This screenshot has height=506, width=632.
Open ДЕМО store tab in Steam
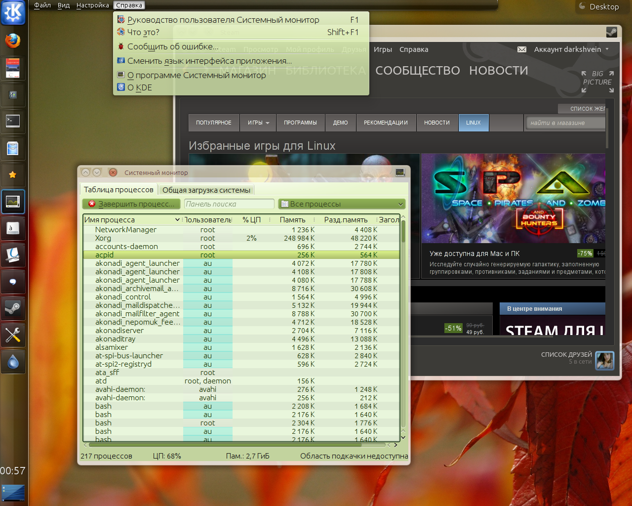tap(340, 123)
